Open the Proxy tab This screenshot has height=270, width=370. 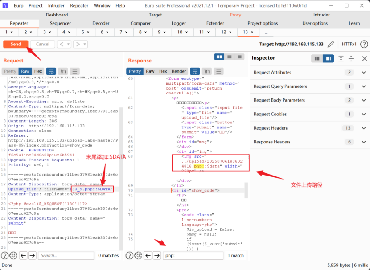point(235,15)
